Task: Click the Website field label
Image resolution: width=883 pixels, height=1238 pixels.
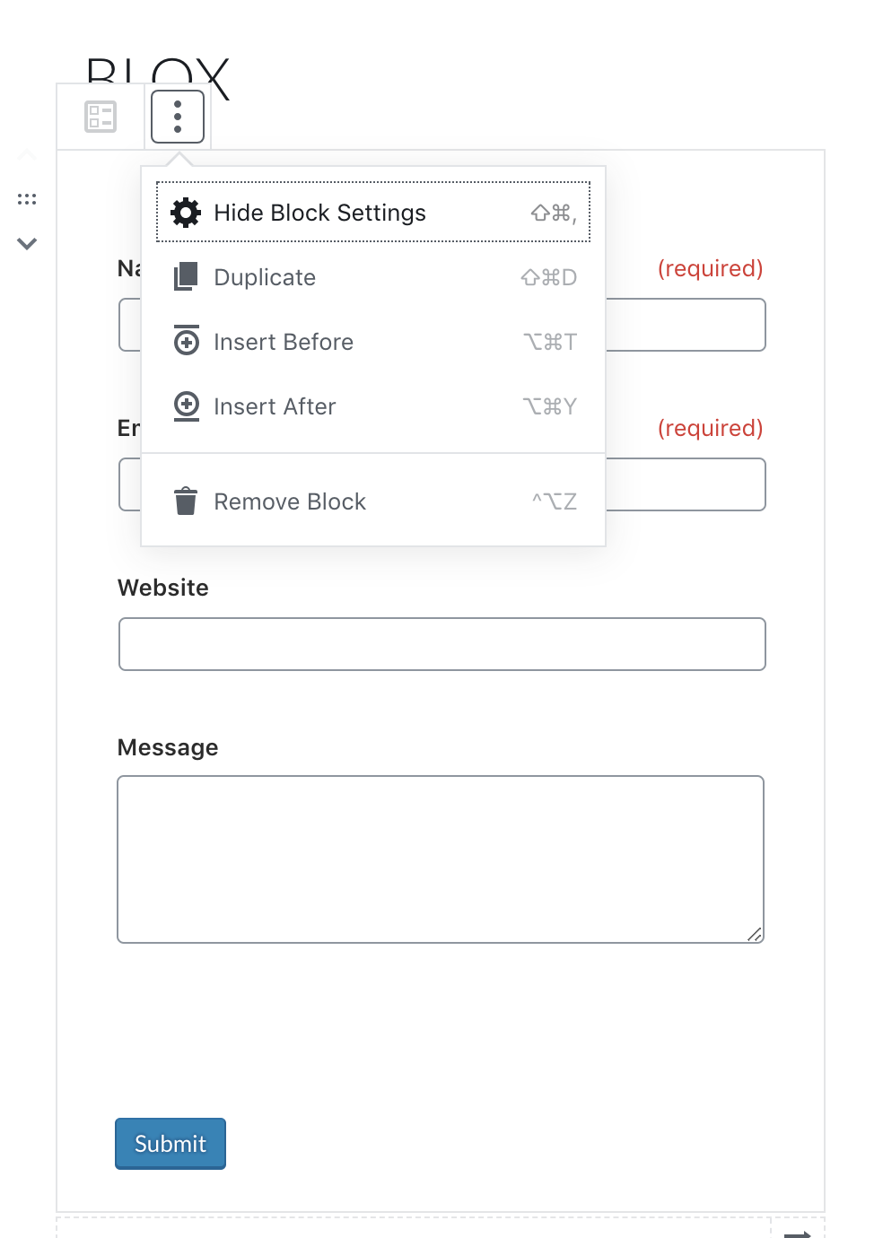Action: (163, 588)
